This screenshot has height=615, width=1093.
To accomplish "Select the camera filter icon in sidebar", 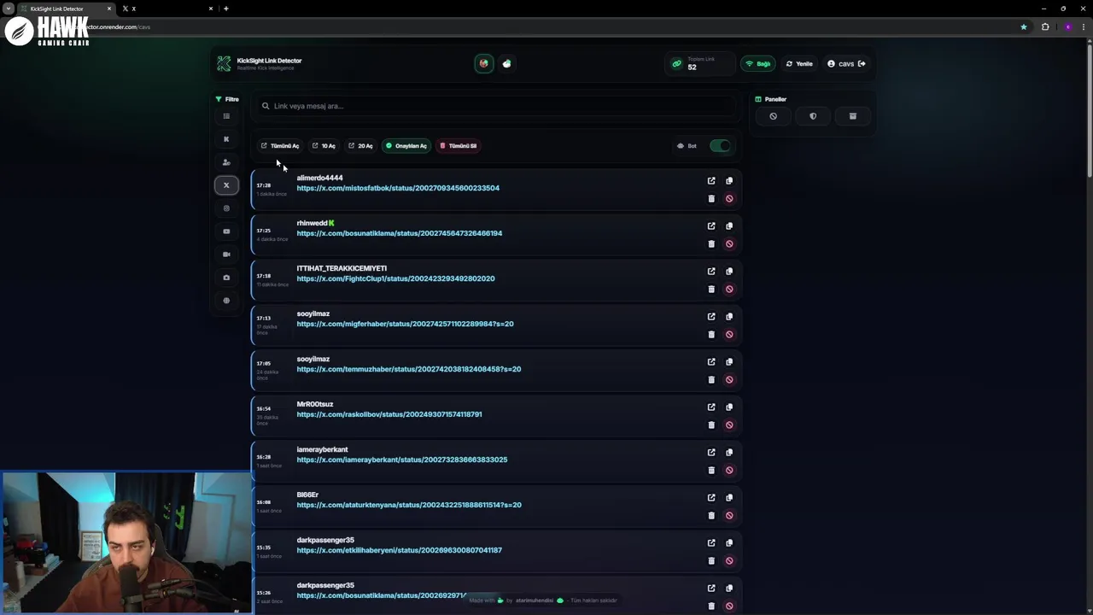I will (226, 278).
